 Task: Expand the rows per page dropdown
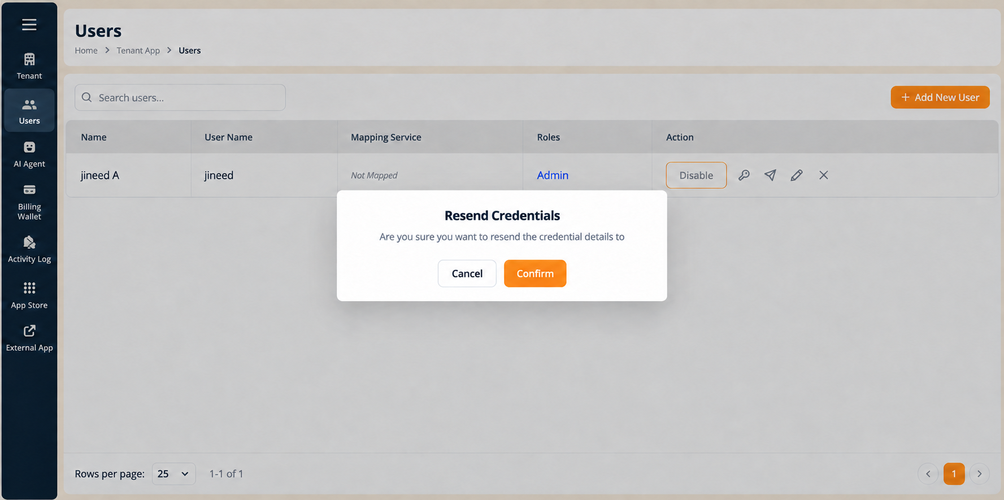(x=173, y=473)
